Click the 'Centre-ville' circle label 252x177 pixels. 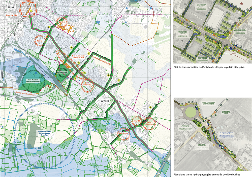[x=123, y=133]
